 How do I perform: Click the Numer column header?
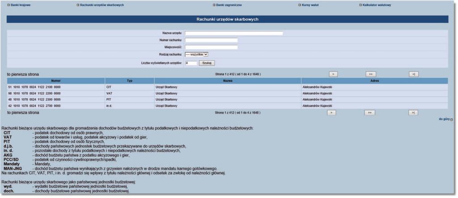tap(56, 81)
